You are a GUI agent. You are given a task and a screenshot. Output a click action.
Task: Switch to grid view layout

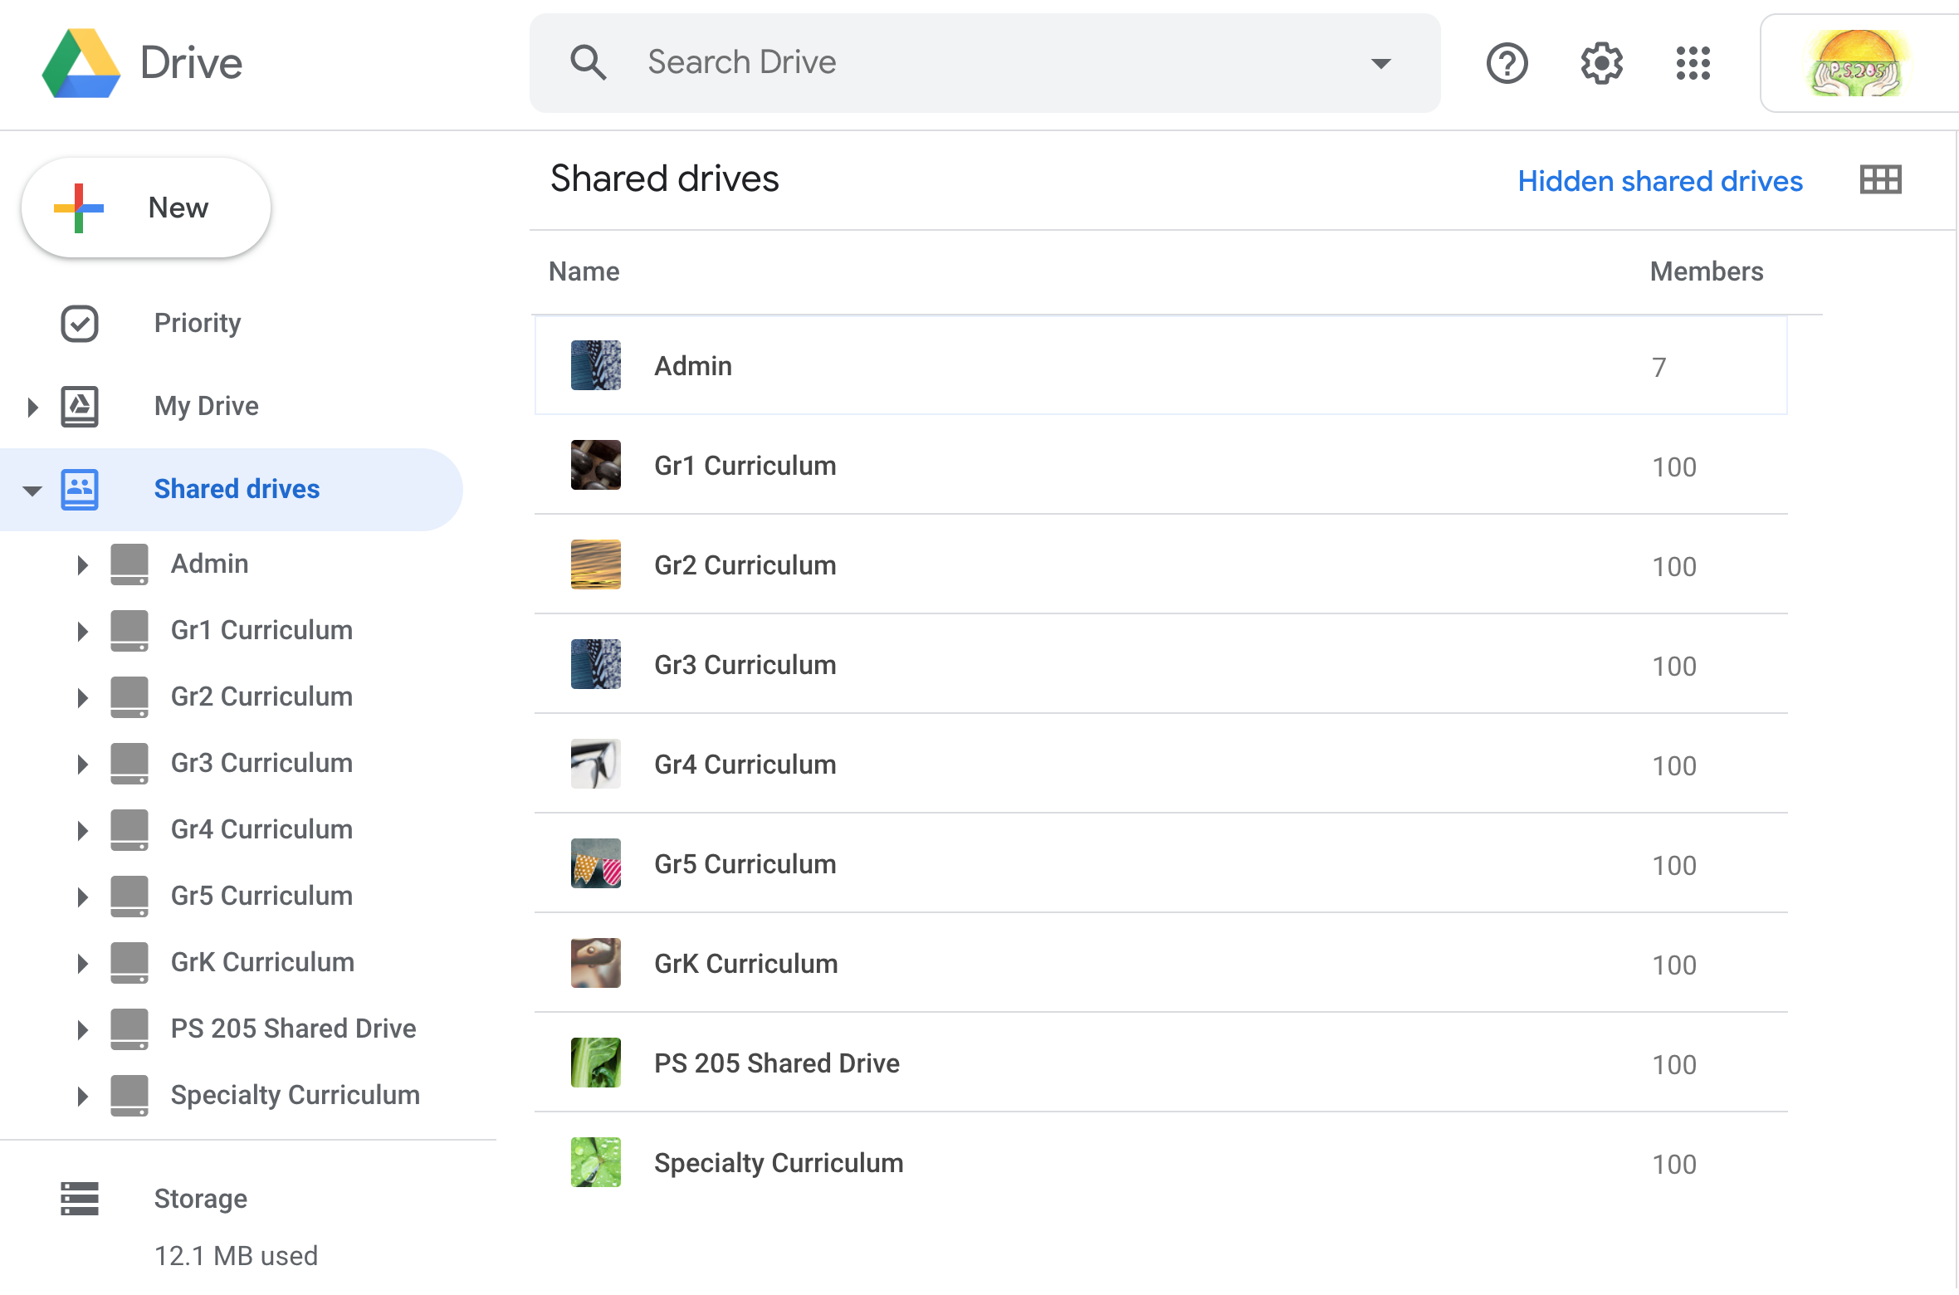click(1880, 179)
